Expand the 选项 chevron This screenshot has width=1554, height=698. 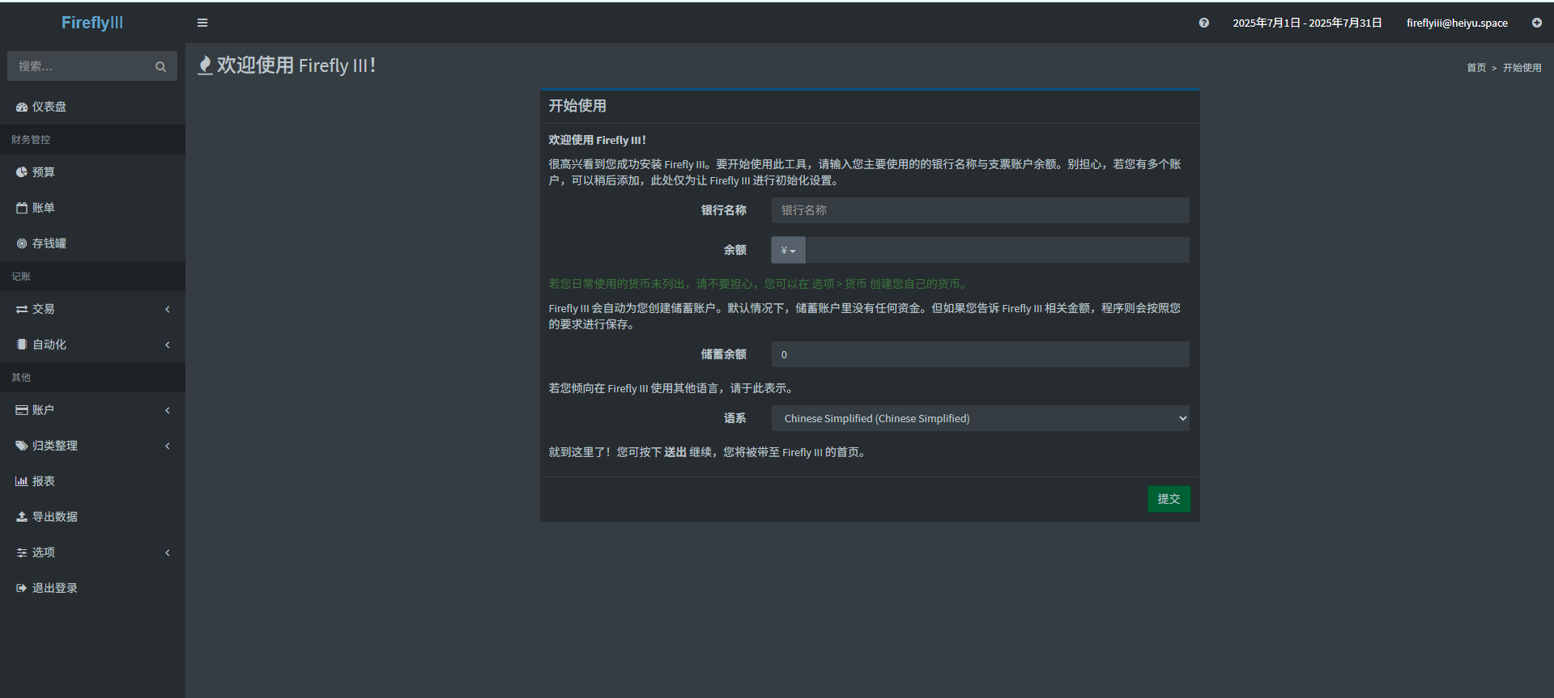pos(168,552)
